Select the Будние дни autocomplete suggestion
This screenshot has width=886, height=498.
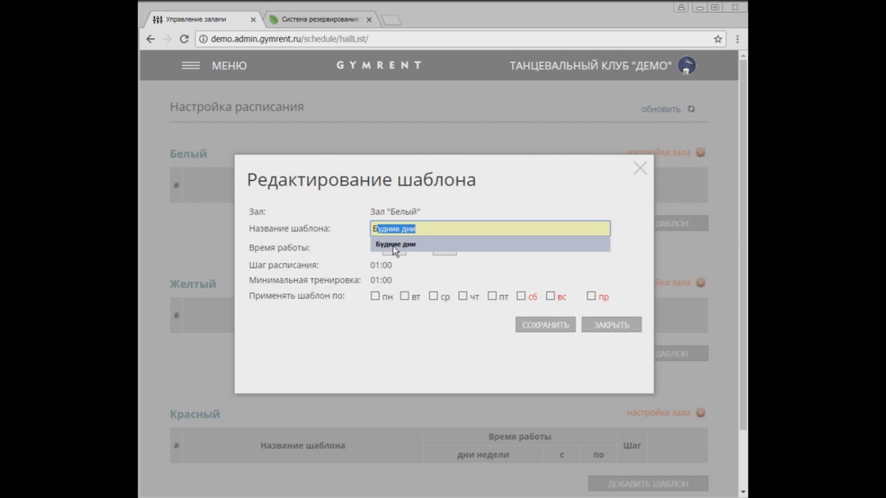pyautogui.click(x=490, y=244)
